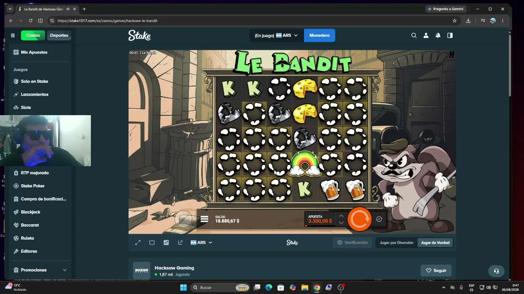
Task: Bookmark this page with star icon
Action: click(454, 21)
